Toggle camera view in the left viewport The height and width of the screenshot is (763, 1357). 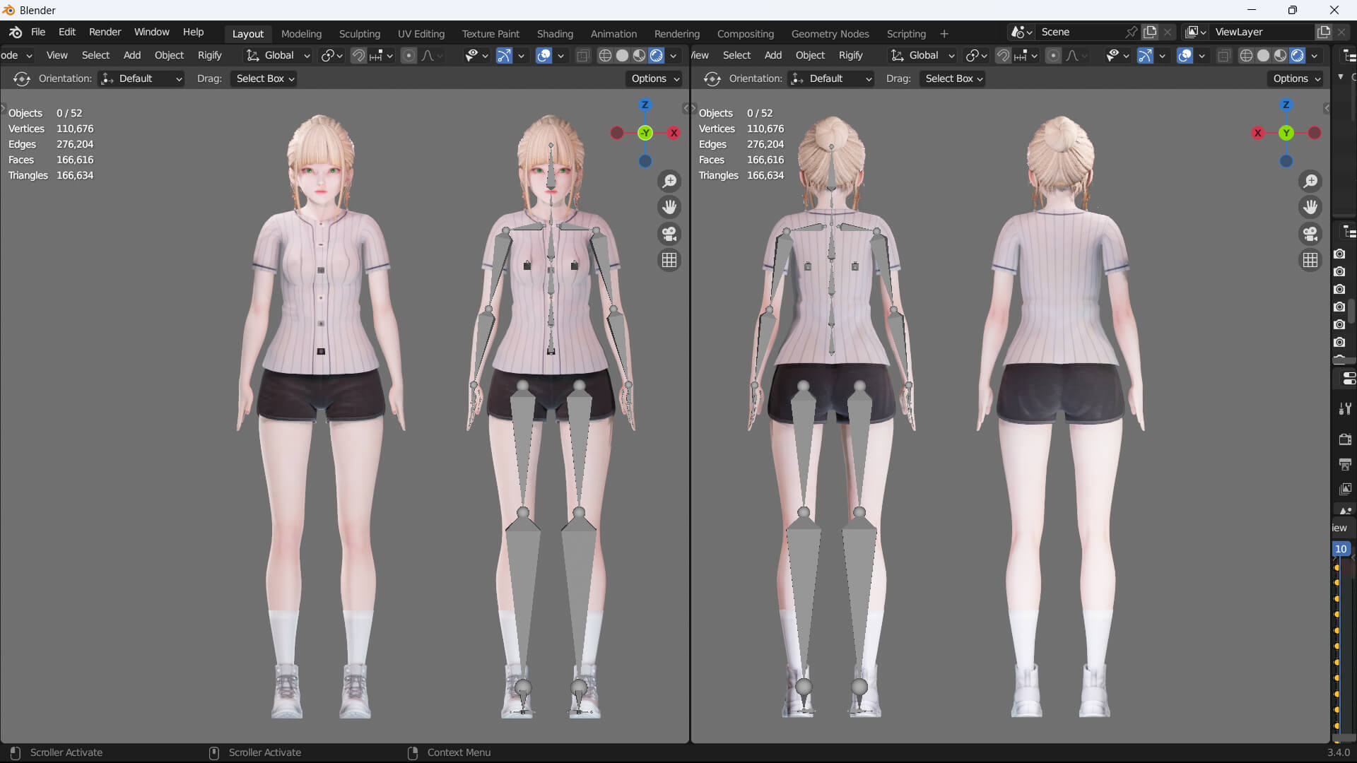[x=669, y=234]
